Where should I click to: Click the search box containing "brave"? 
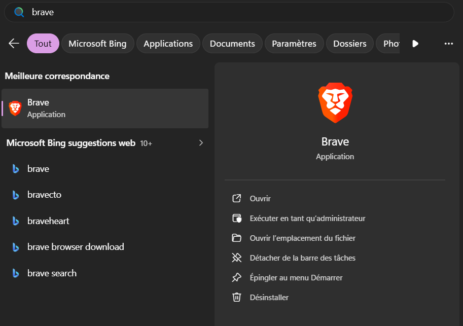229,12
